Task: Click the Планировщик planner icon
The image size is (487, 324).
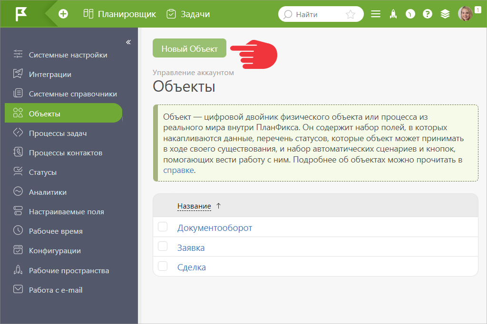Action: (x=88, y=14)
